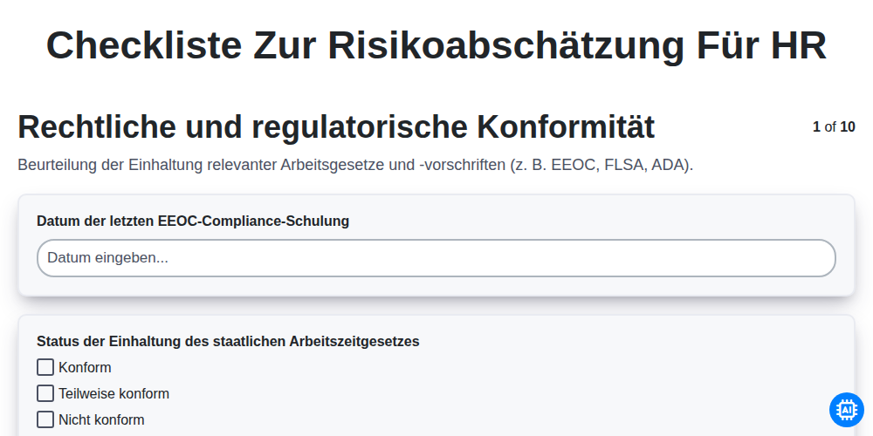The image size is (873, 436).
Task: Click the Nicht konform label text
Action: click(x=101, y=419)
